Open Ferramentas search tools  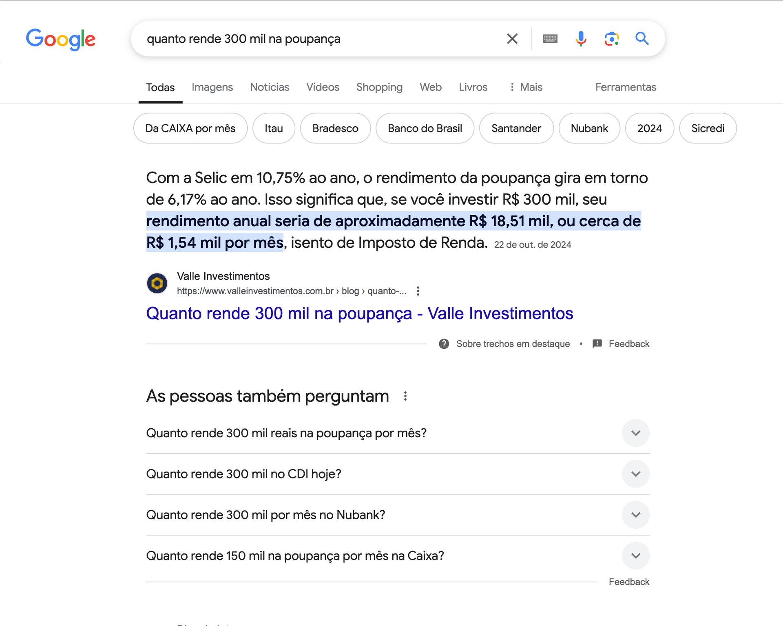[626, 87]
